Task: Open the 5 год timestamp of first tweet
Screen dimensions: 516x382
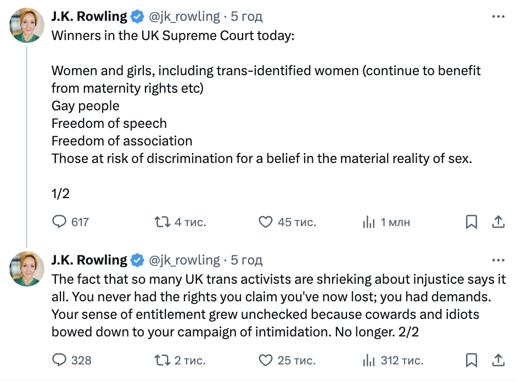Action: pyautogui.click(x=246, y=16)
